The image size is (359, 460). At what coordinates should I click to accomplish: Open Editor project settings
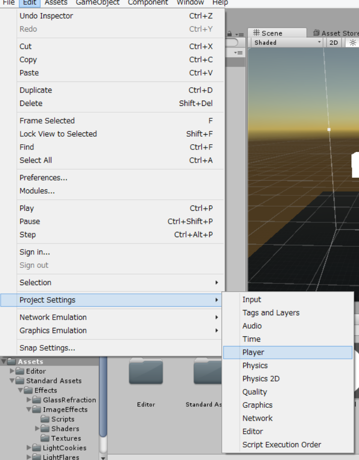(288, 432)
